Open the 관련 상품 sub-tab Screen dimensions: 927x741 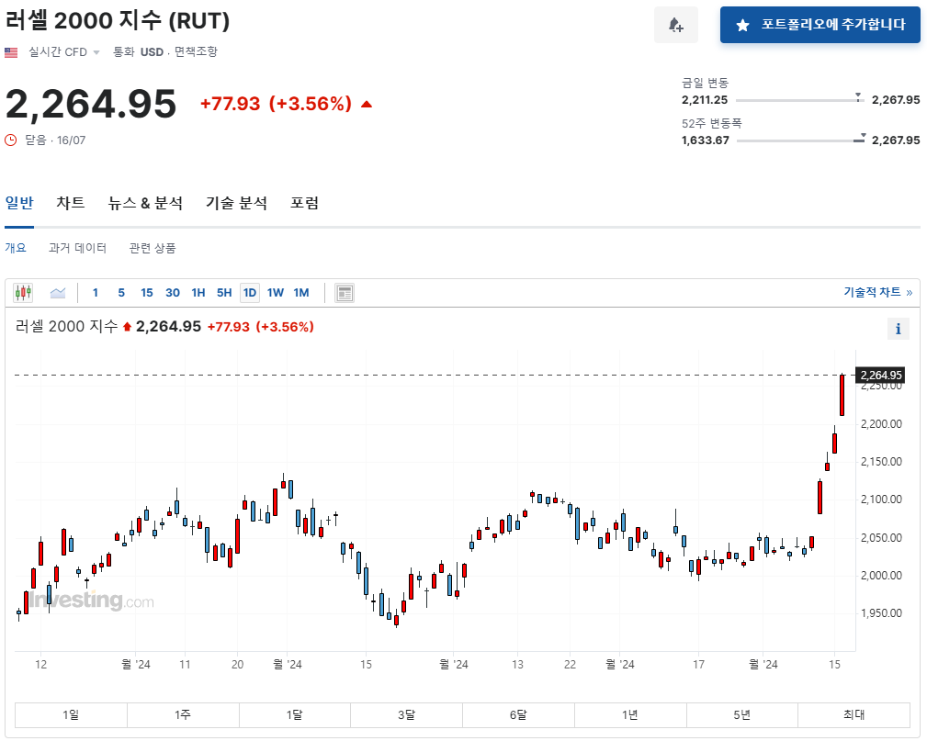pos(153,248)
